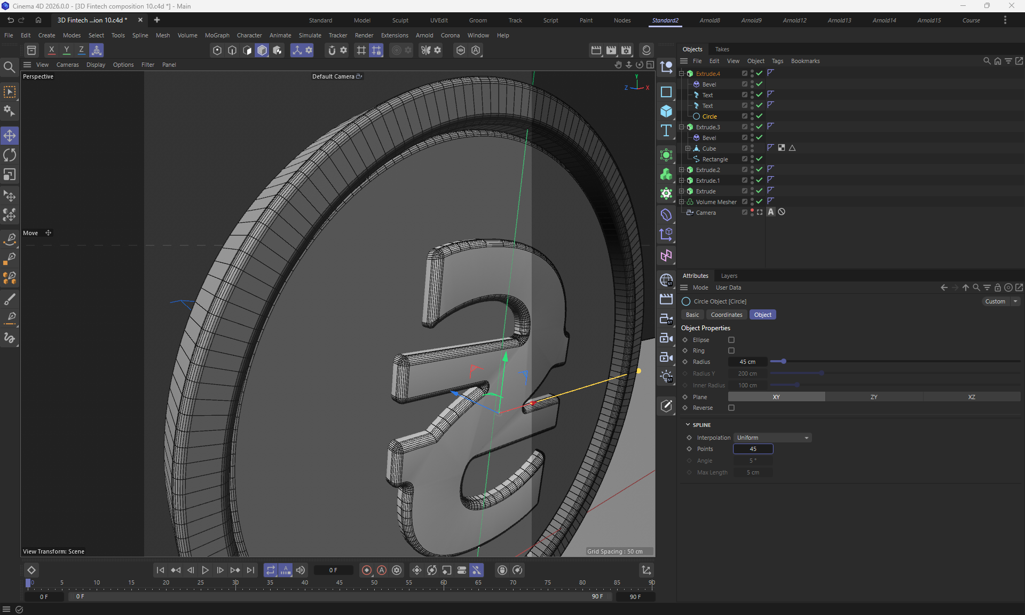Image resolution: width=1025 pixels, height=615 pixels.
Task: Click the Record Active Objects button
Action: click(367, 570)
